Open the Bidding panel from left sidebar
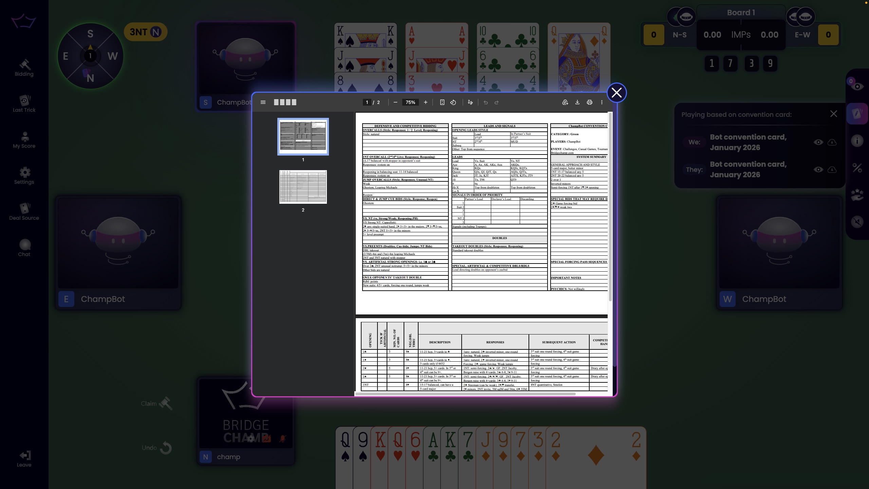This screenshot has height=489, width=869. click(x=24, y=68)
